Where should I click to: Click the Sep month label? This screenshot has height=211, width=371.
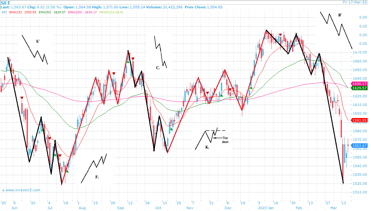click(120, 208)
